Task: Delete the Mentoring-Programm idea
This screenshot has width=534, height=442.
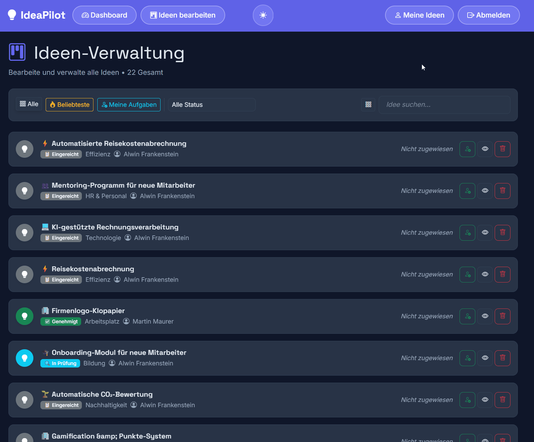Action: pyautogui.click(x=502, y=191)
